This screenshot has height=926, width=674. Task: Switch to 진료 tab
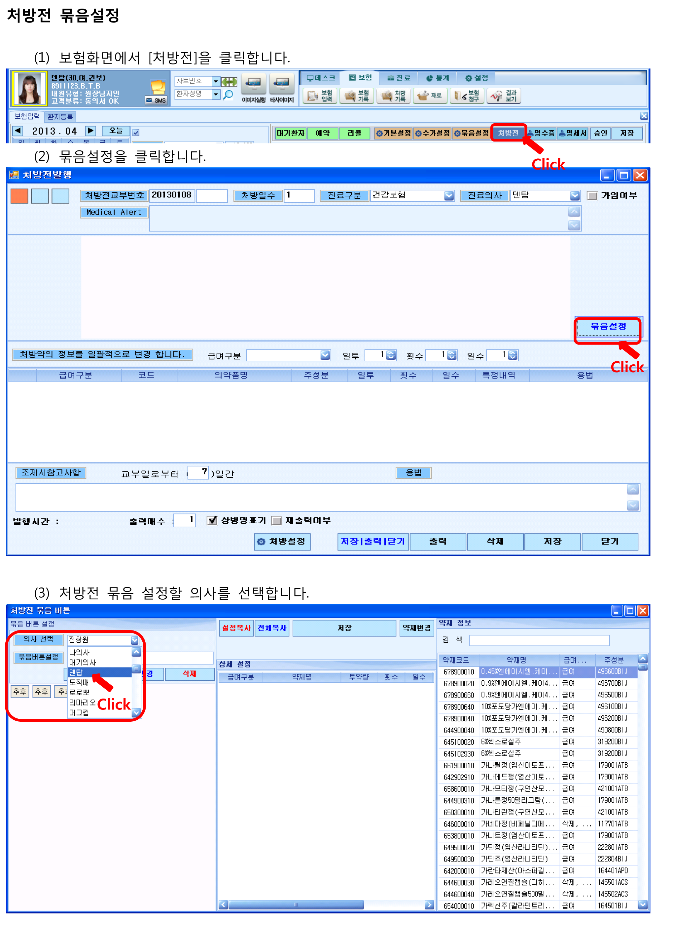point(398,78)
